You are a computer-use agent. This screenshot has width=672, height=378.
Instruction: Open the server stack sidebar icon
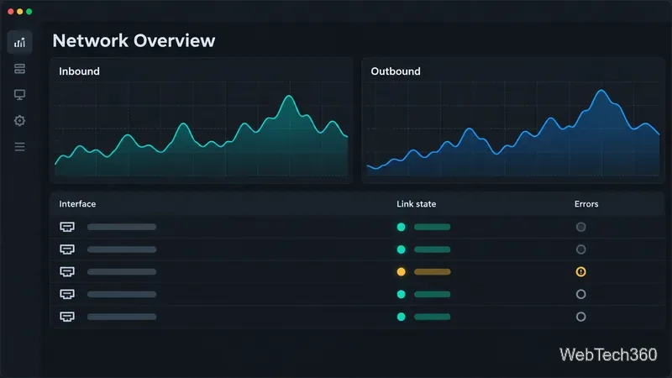(19, 69)
